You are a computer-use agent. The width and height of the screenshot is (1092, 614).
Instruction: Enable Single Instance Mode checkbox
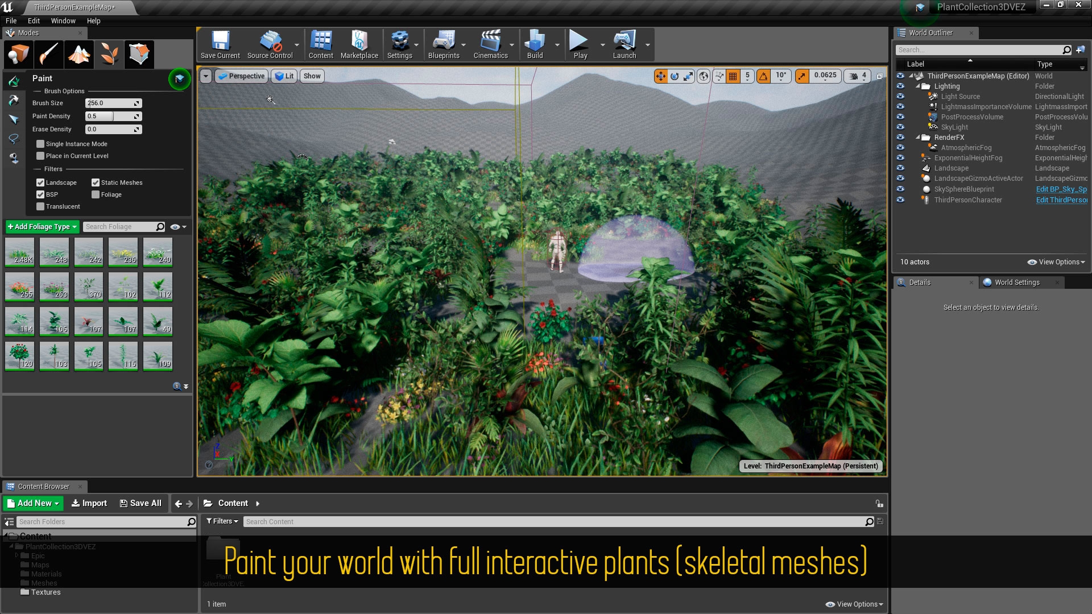coord(40,144)
